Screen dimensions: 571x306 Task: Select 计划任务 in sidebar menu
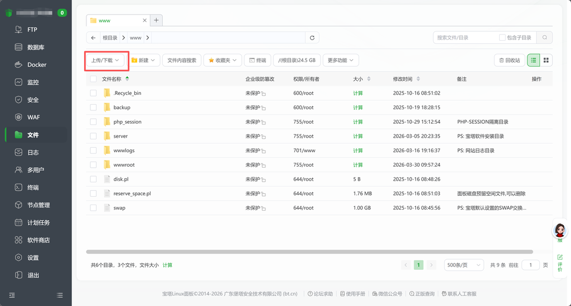point(38,222)
